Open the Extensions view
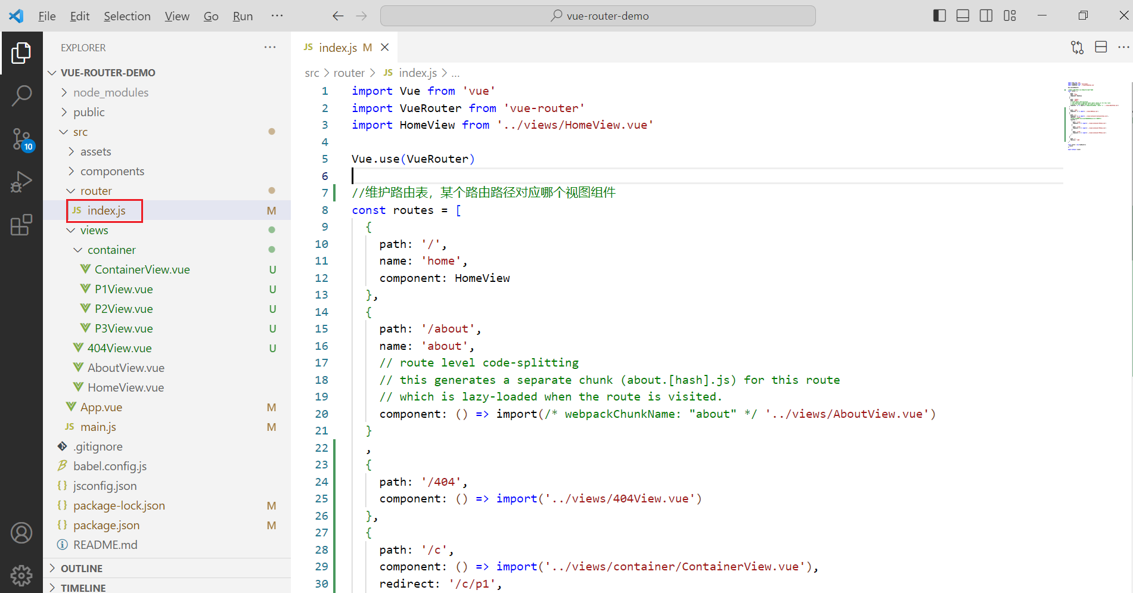 tap(21, 225)
